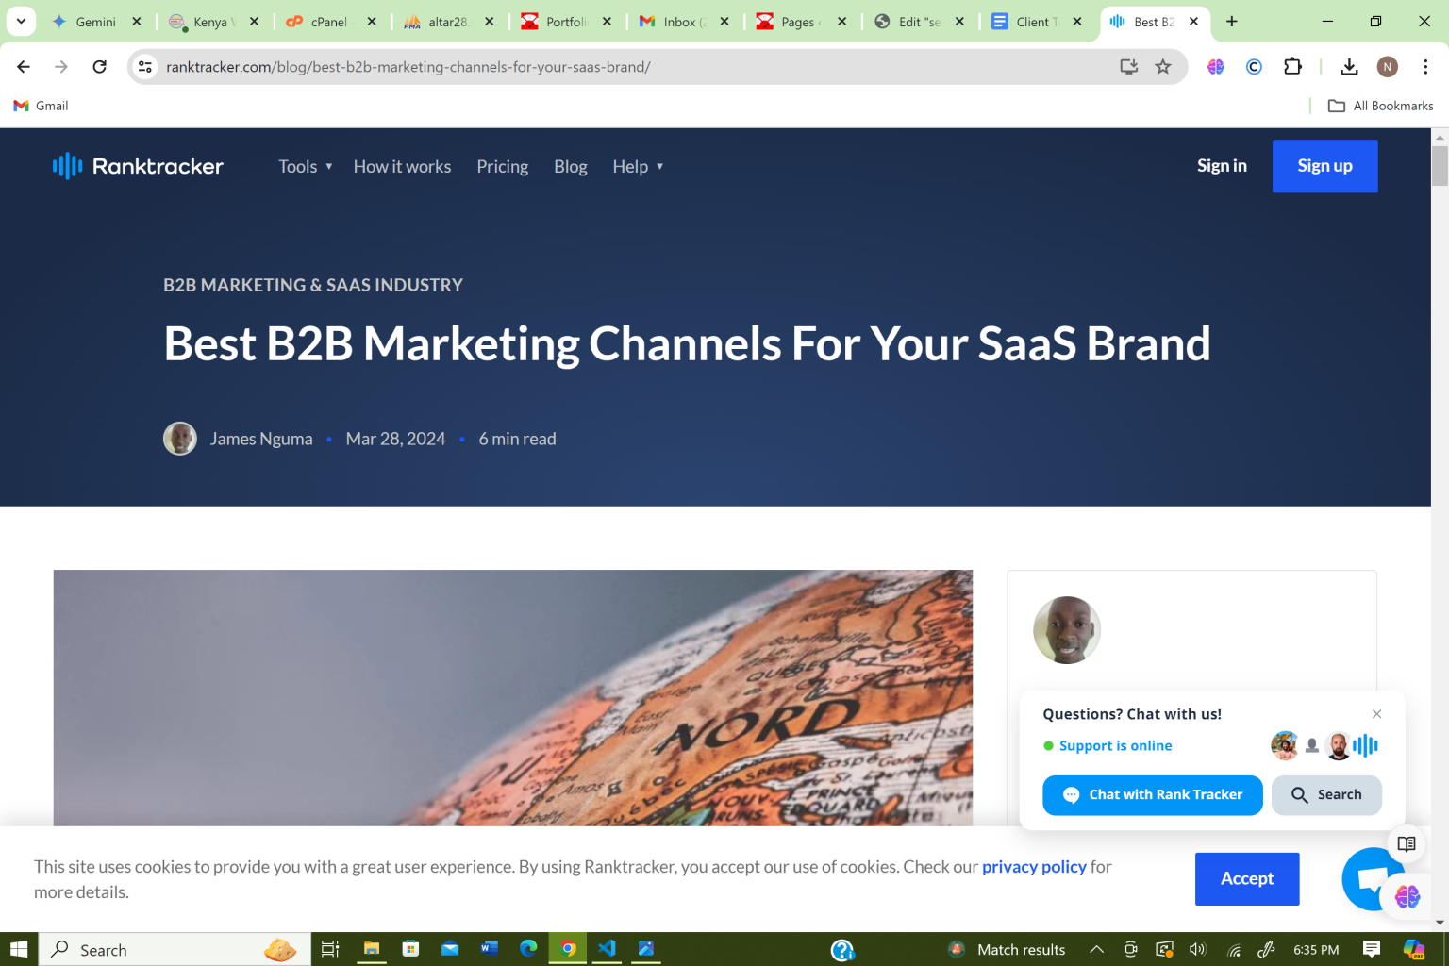The image size is (1449, 966).
Task: Click the Sign up button
Action: [x=1324, y=166]
